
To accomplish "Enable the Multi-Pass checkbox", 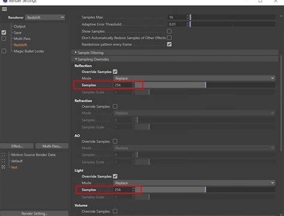I will click(x=4, y=38).
